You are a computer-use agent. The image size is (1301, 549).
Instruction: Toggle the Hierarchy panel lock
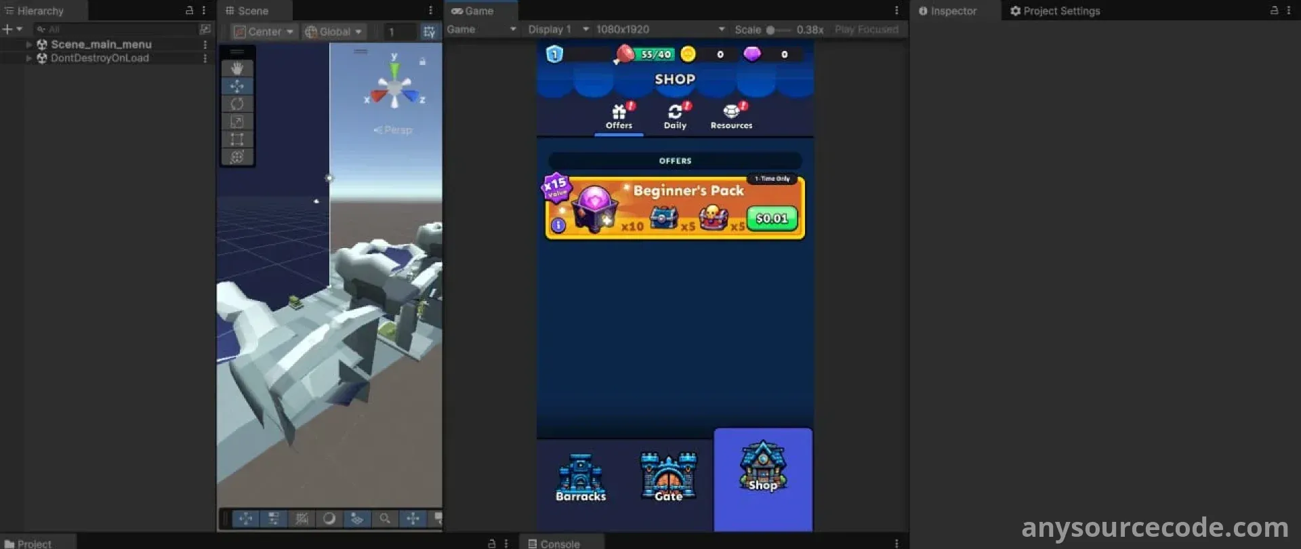(190, 10)
